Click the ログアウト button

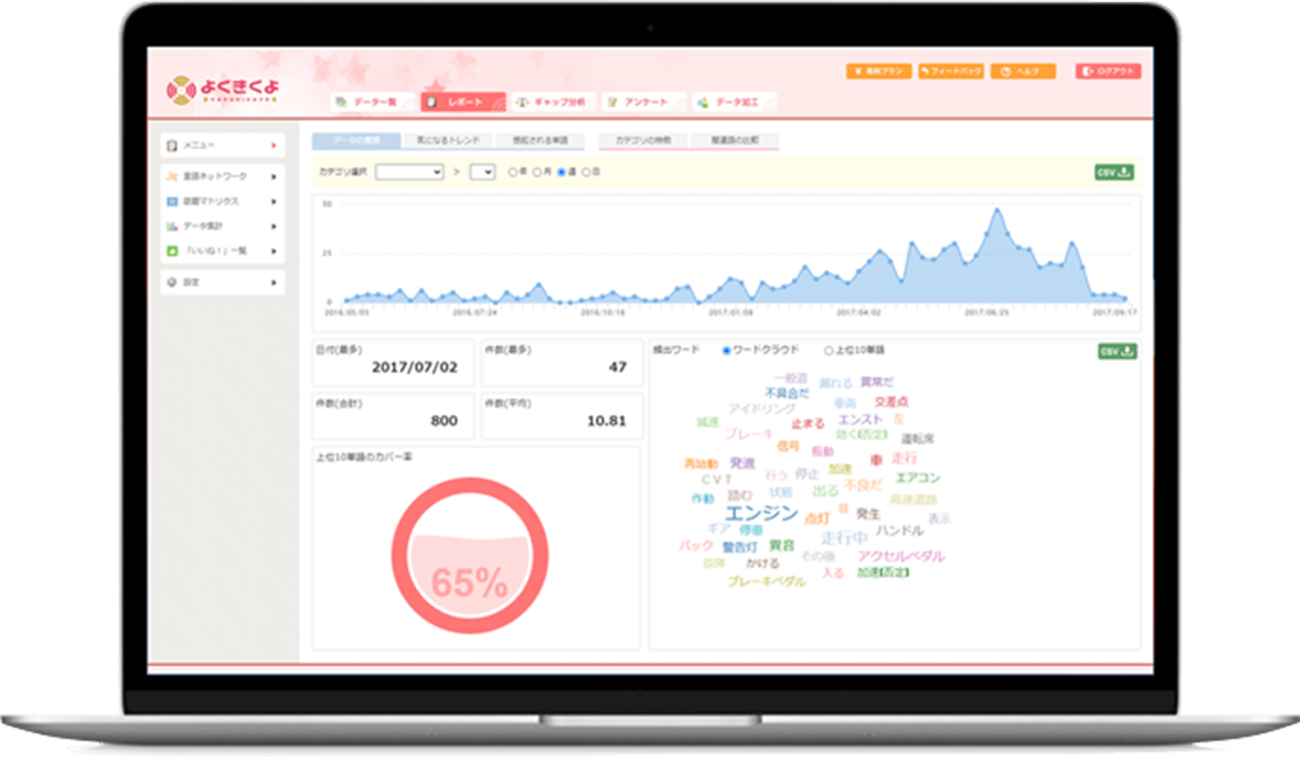(x=1109, y=71)
